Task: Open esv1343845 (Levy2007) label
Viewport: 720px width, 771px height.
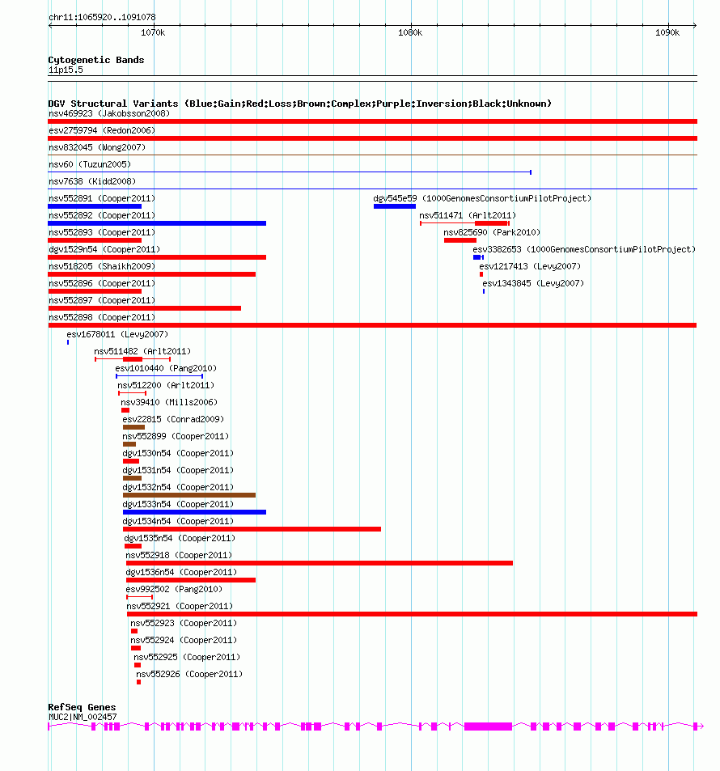Action: point(533,283)
